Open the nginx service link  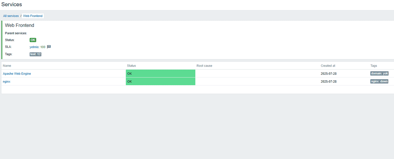(x=7, y=82)
